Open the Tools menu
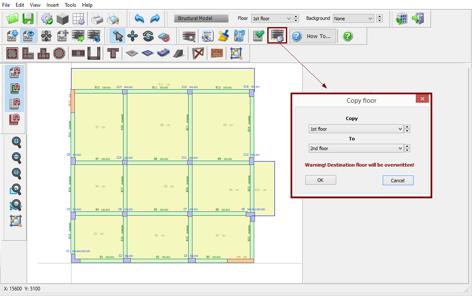Screen dimensions: 472x296 (x=71, y=5)
